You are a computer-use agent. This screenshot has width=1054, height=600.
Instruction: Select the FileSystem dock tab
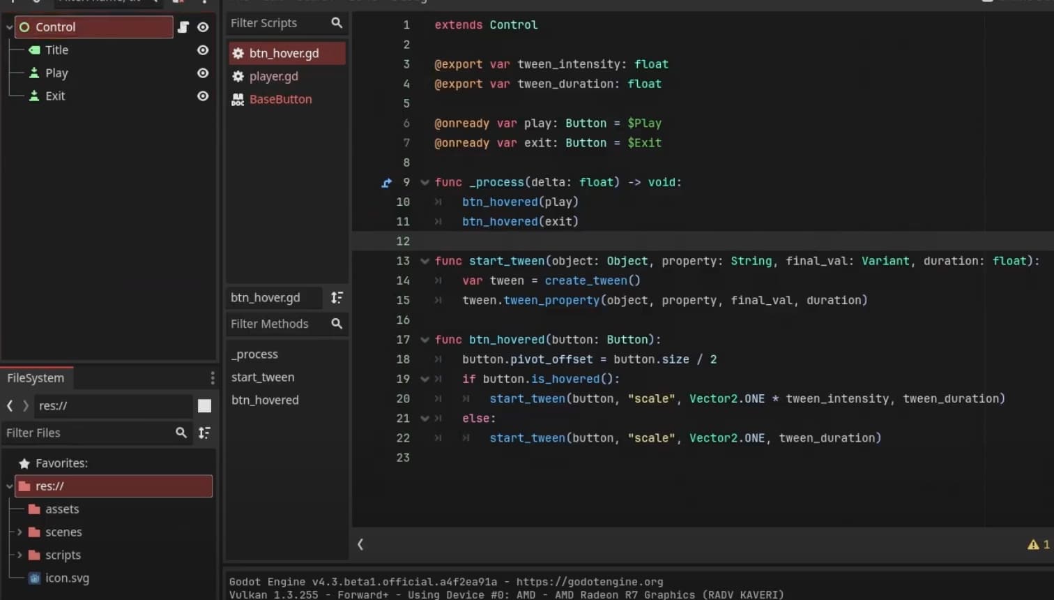tap(36, 378)
